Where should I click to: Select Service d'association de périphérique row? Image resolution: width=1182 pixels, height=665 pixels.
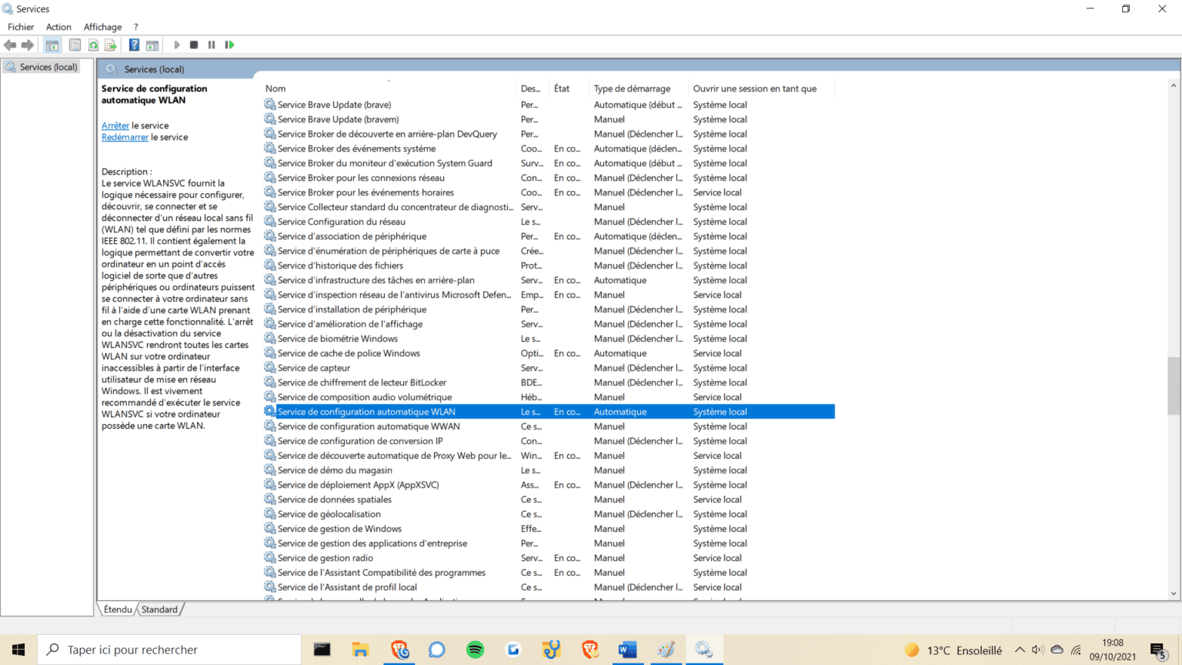click(x=549, y=236)
